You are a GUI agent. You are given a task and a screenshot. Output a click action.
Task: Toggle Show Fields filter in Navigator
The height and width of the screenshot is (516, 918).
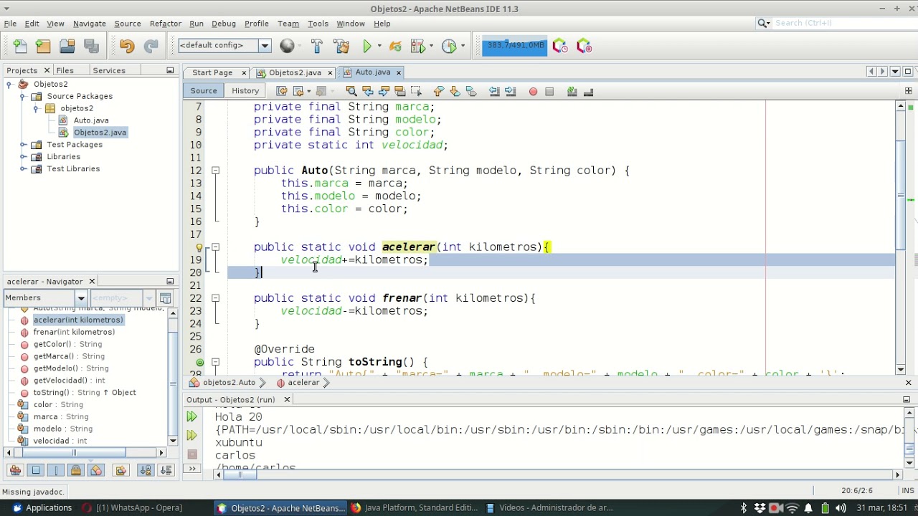(x=36, y=471)
